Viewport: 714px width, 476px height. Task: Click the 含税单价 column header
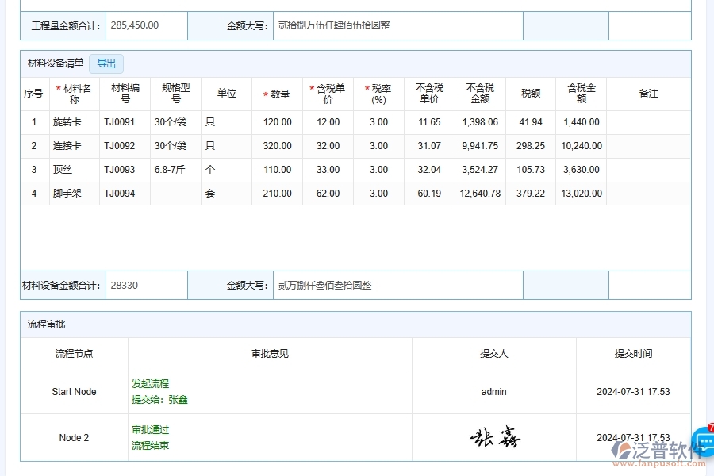click(x=328, y=93)
